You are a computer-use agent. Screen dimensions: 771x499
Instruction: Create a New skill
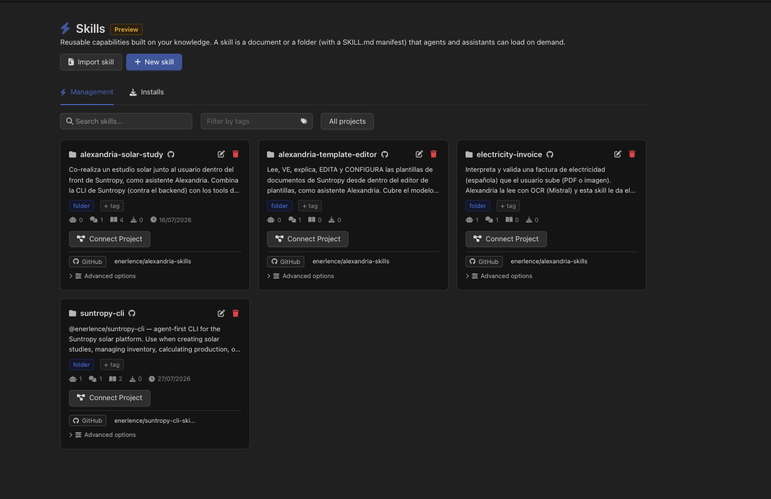154,62
